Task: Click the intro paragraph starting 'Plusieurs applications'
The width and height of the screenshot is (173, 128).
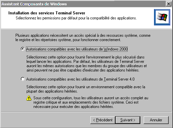Action: click(x=83, y=37)
